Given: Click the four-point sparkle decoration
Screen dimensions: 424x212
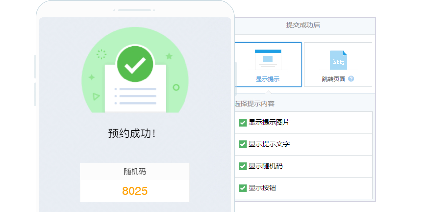Looking at the screenshot, I should (92, 77).
